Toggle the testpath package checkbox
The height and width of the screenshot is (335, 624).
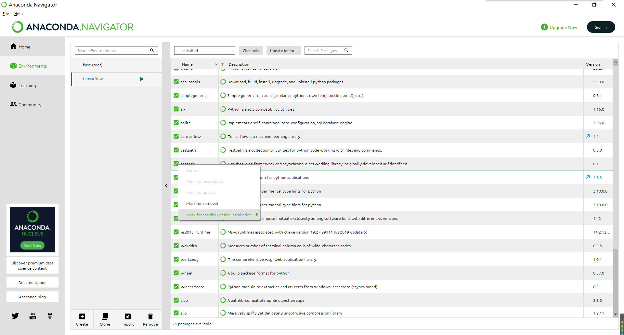click(176, 150)
